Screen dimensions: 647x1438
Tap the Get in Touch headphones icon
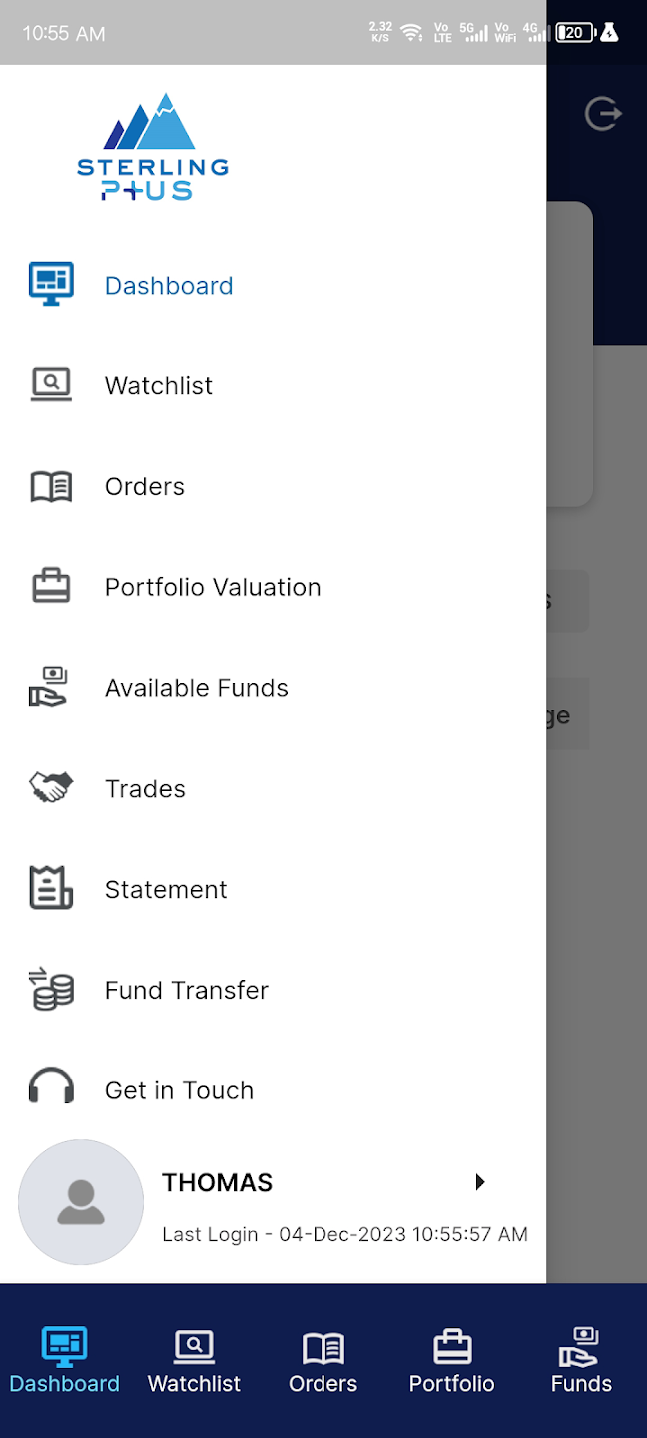[x=51, y=1086]
